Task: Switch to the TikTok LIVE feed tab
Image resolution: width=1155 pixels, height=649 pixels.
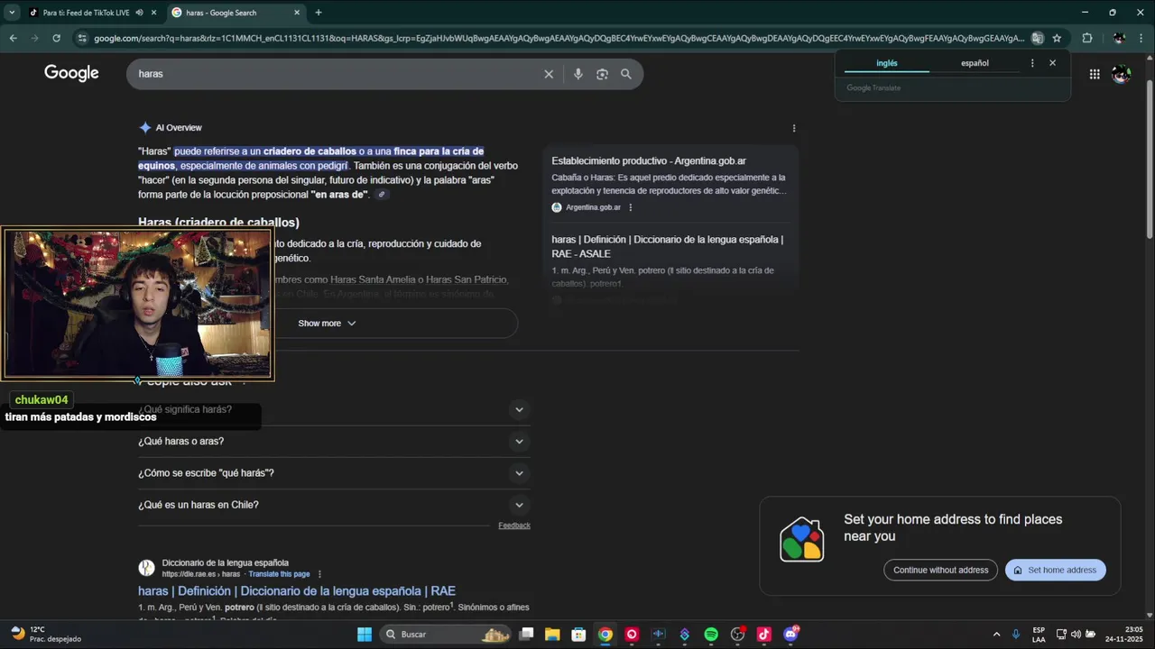Action: pos(86,13)
